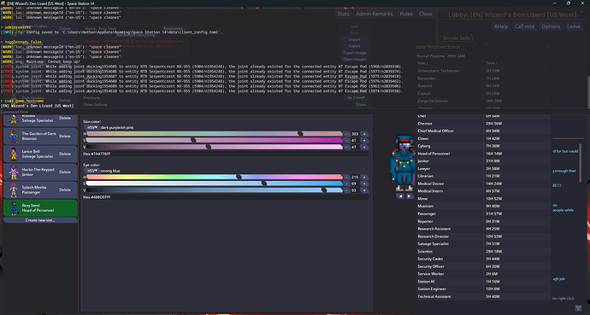Viewport: 590px width, 315px height.
Task: Create a new character slot
Action: coord(40,220)
